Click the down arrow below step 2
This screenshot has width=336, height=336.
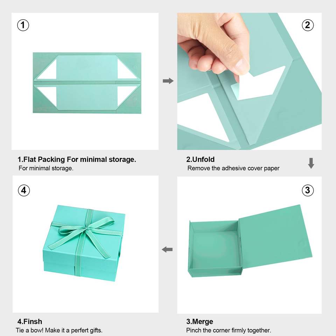[311, 163]
